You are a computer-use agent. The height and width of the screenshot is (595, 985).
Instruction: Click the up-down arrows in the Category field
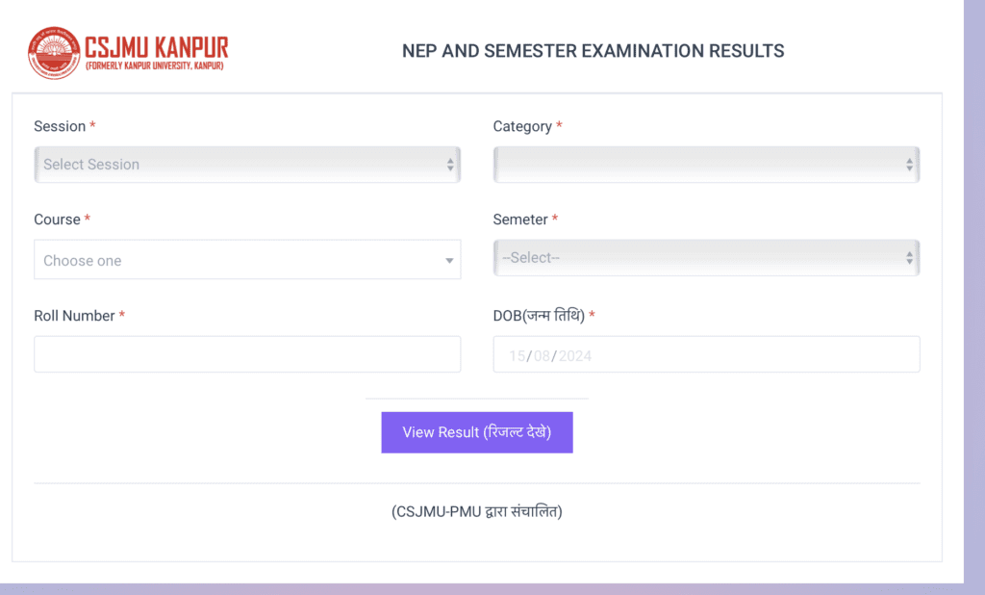[909, 165]
